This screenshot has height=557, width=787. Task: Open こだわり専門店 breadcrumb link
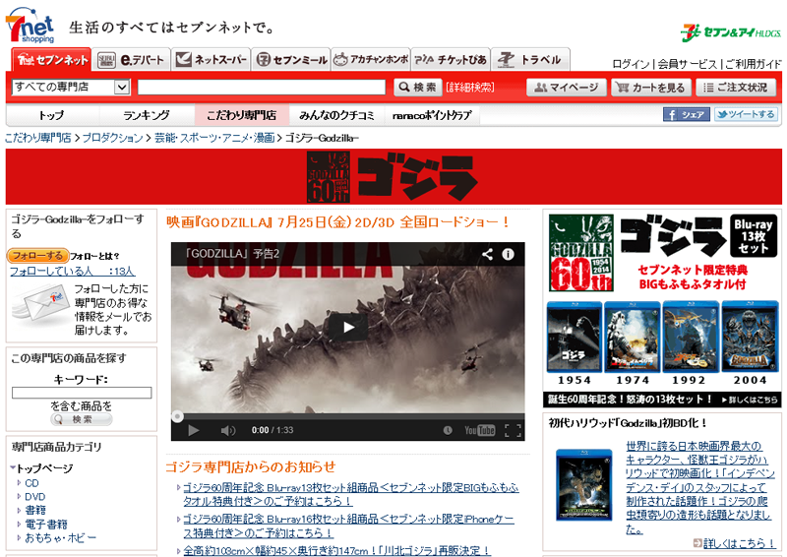click(37, 138)
